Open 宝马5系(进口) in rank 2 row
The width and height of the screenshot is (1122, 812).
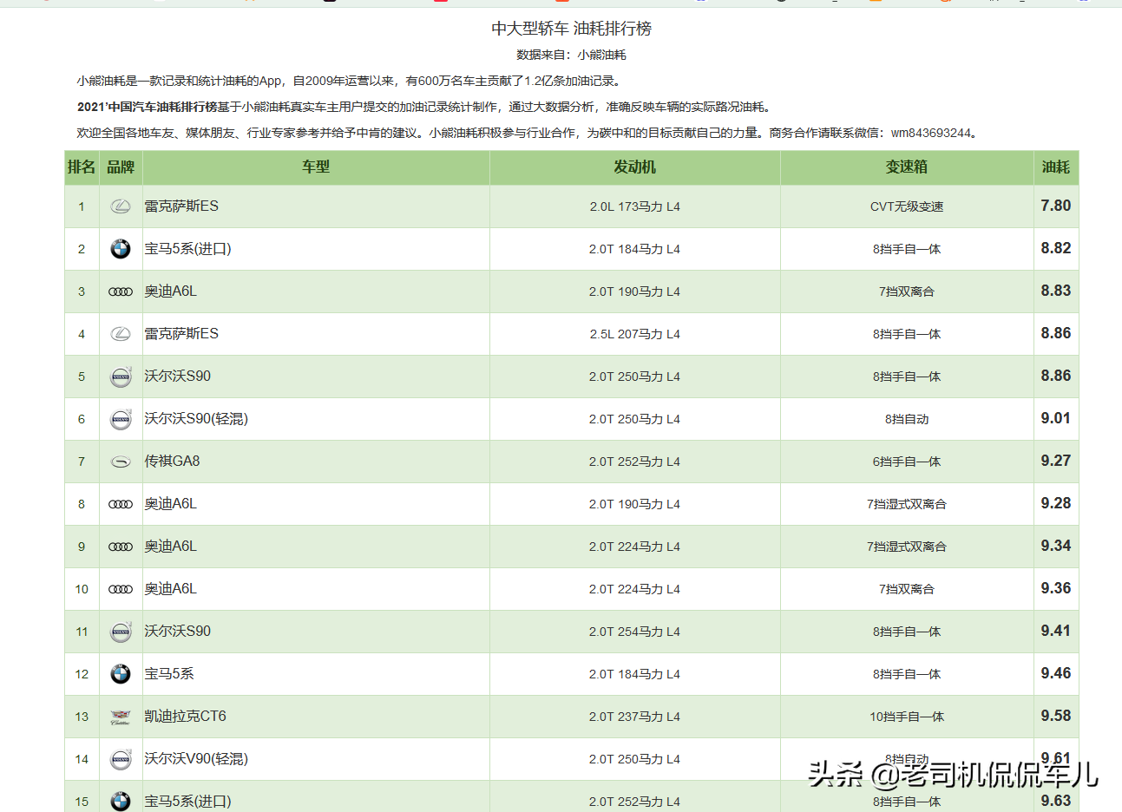187,249
